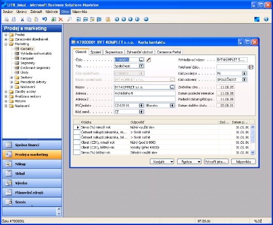This screenshot has width=273, height=225.
Task: Click the printer icon in the toolbar
Action: [x=7, y=20]
